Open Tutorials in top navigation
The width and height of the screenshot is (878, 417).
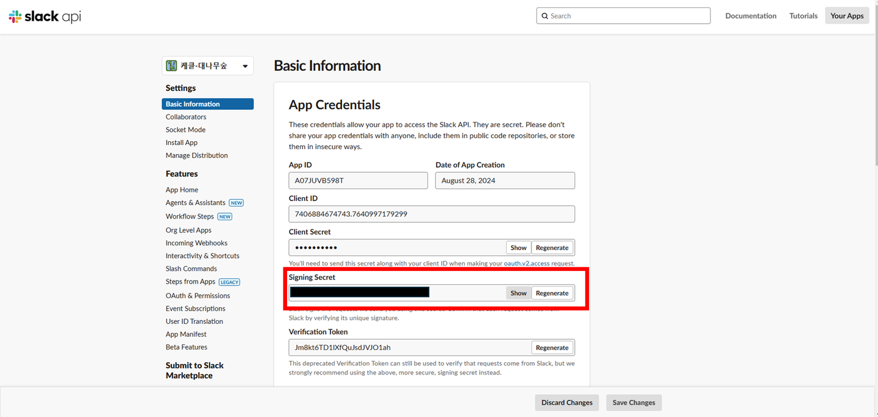point(803,16)
